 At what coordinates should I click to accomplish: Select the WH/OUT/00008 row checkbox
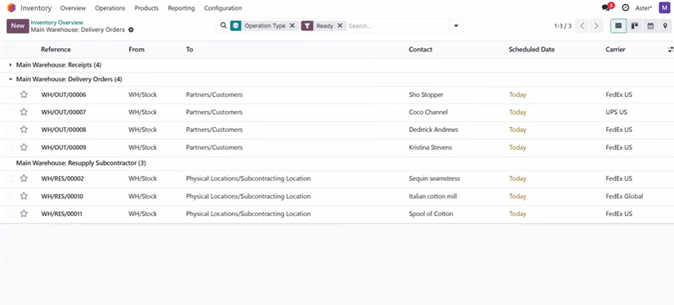pos(10,130)
